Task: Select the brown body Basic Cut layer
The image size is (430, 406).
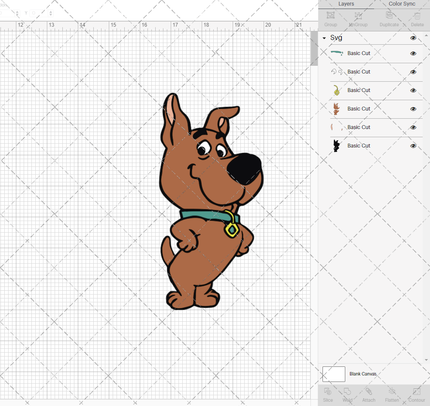Action: (359, 109)
